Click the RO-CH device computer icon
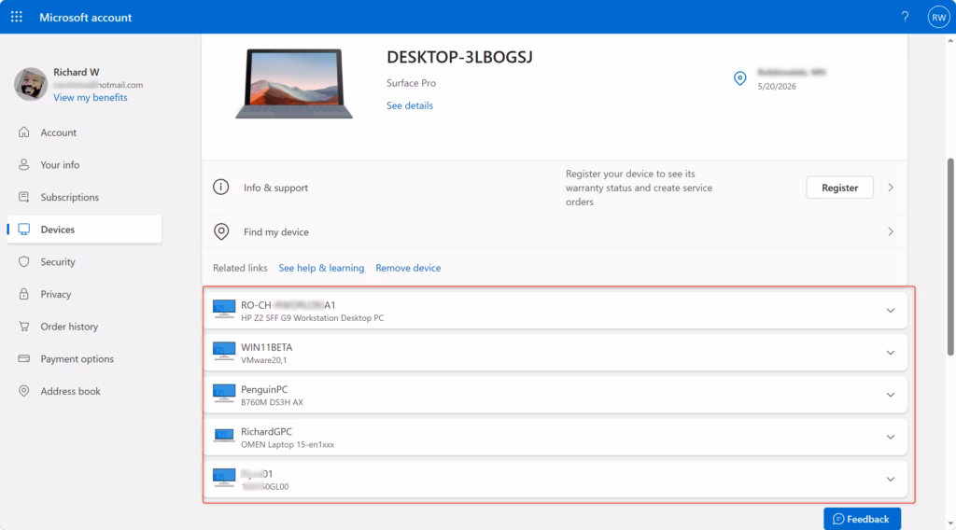The width and height of the screenshot is (956, 530). [x=224, y=310]
